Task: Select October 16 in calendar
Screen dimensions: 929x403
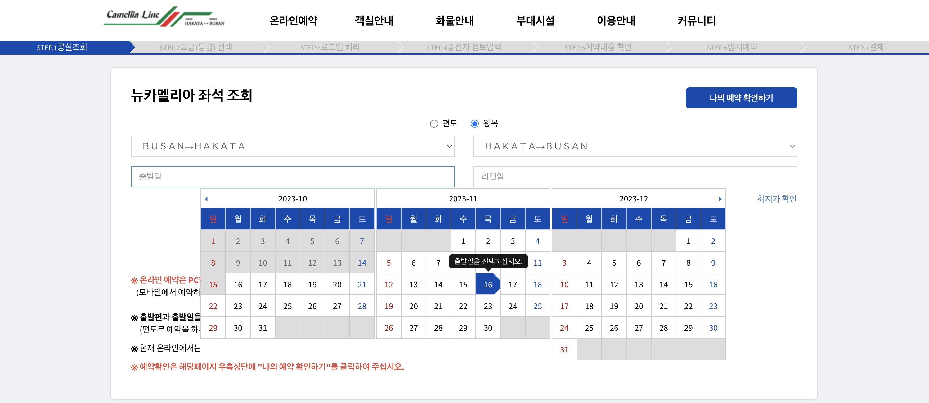Action: click(x=238, y=285)
